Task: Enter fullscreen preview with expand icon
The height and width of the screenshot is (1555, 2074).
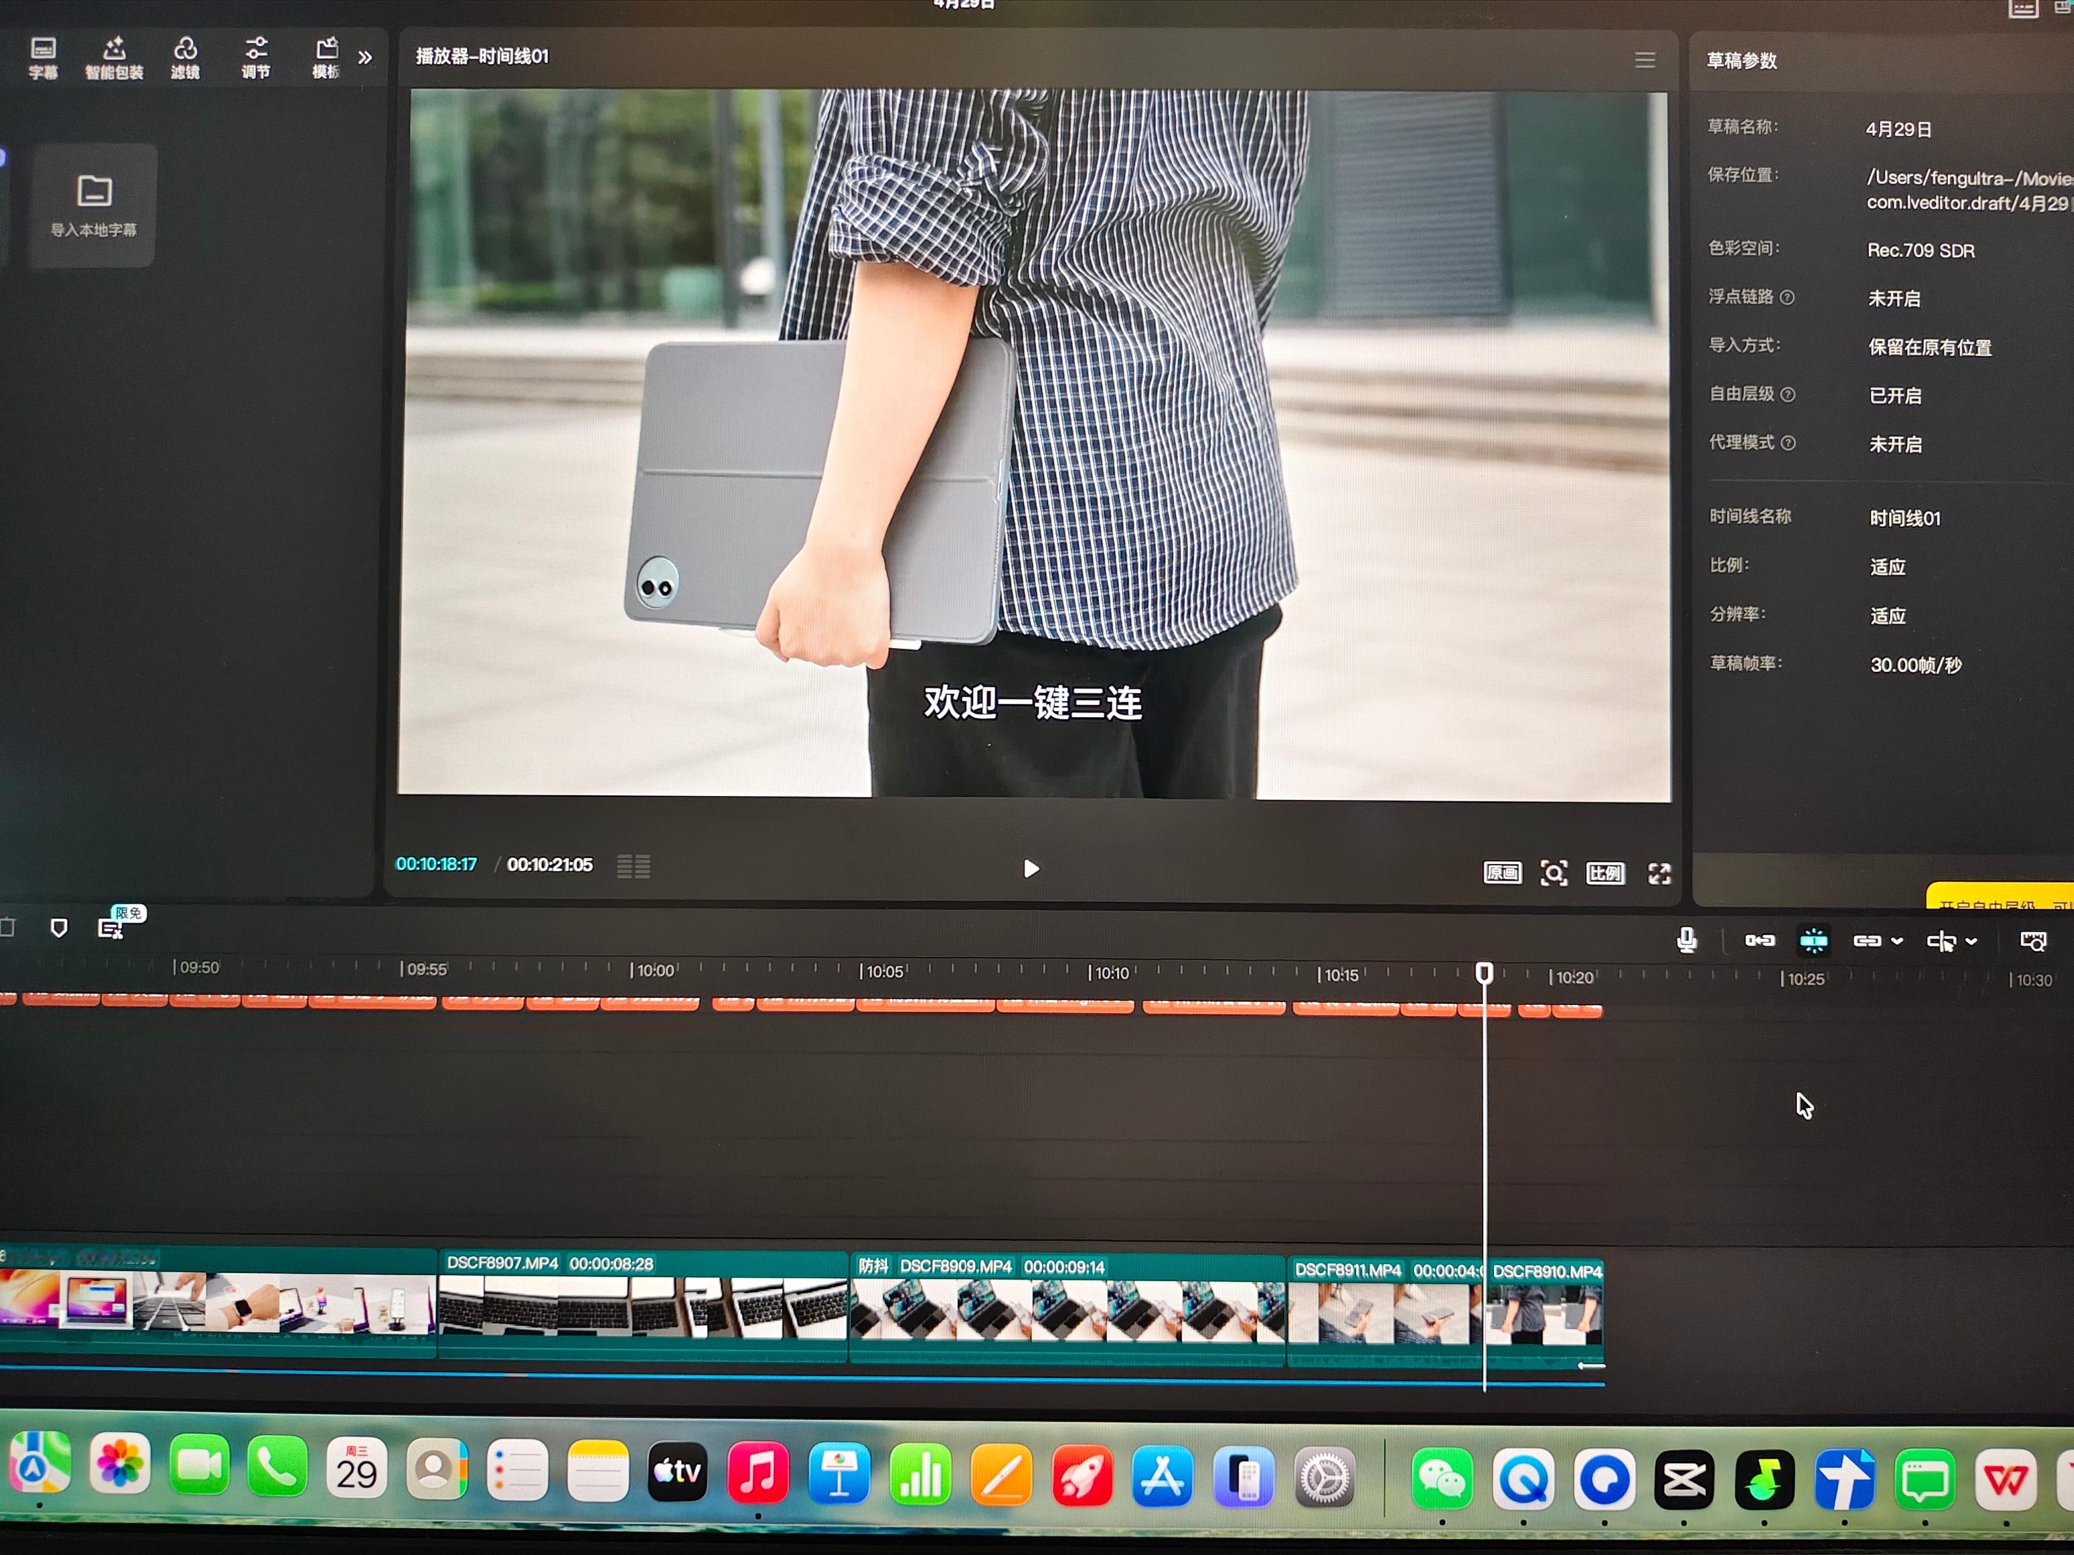Action: (x=1659, y=874)
